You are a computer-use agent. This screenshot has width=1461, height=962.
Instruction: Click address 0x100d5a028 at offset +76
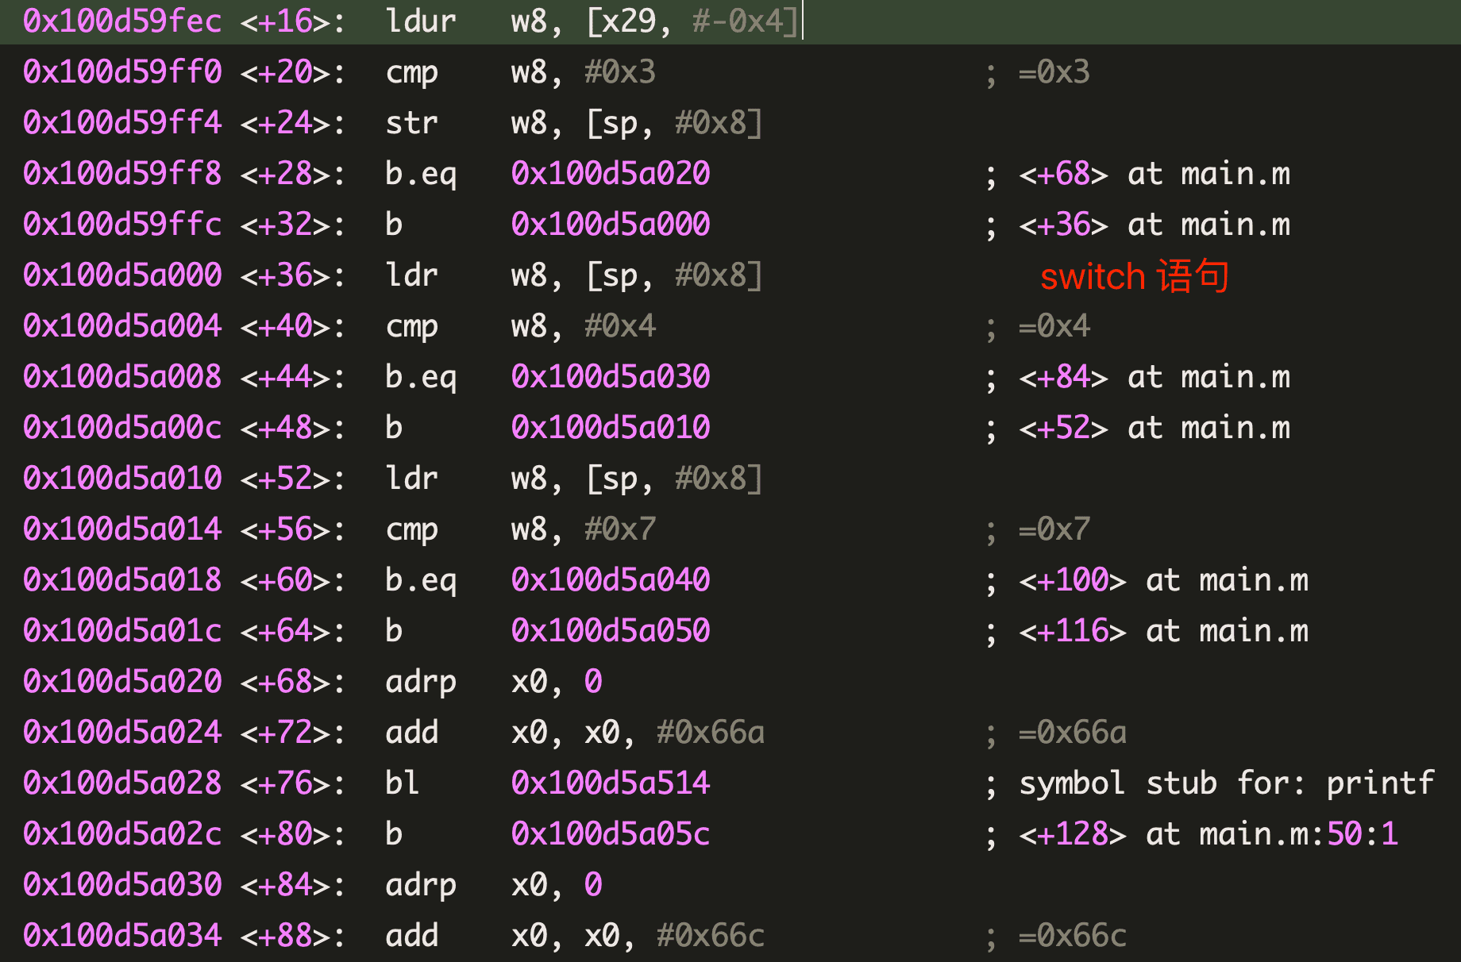pos(122,783)
